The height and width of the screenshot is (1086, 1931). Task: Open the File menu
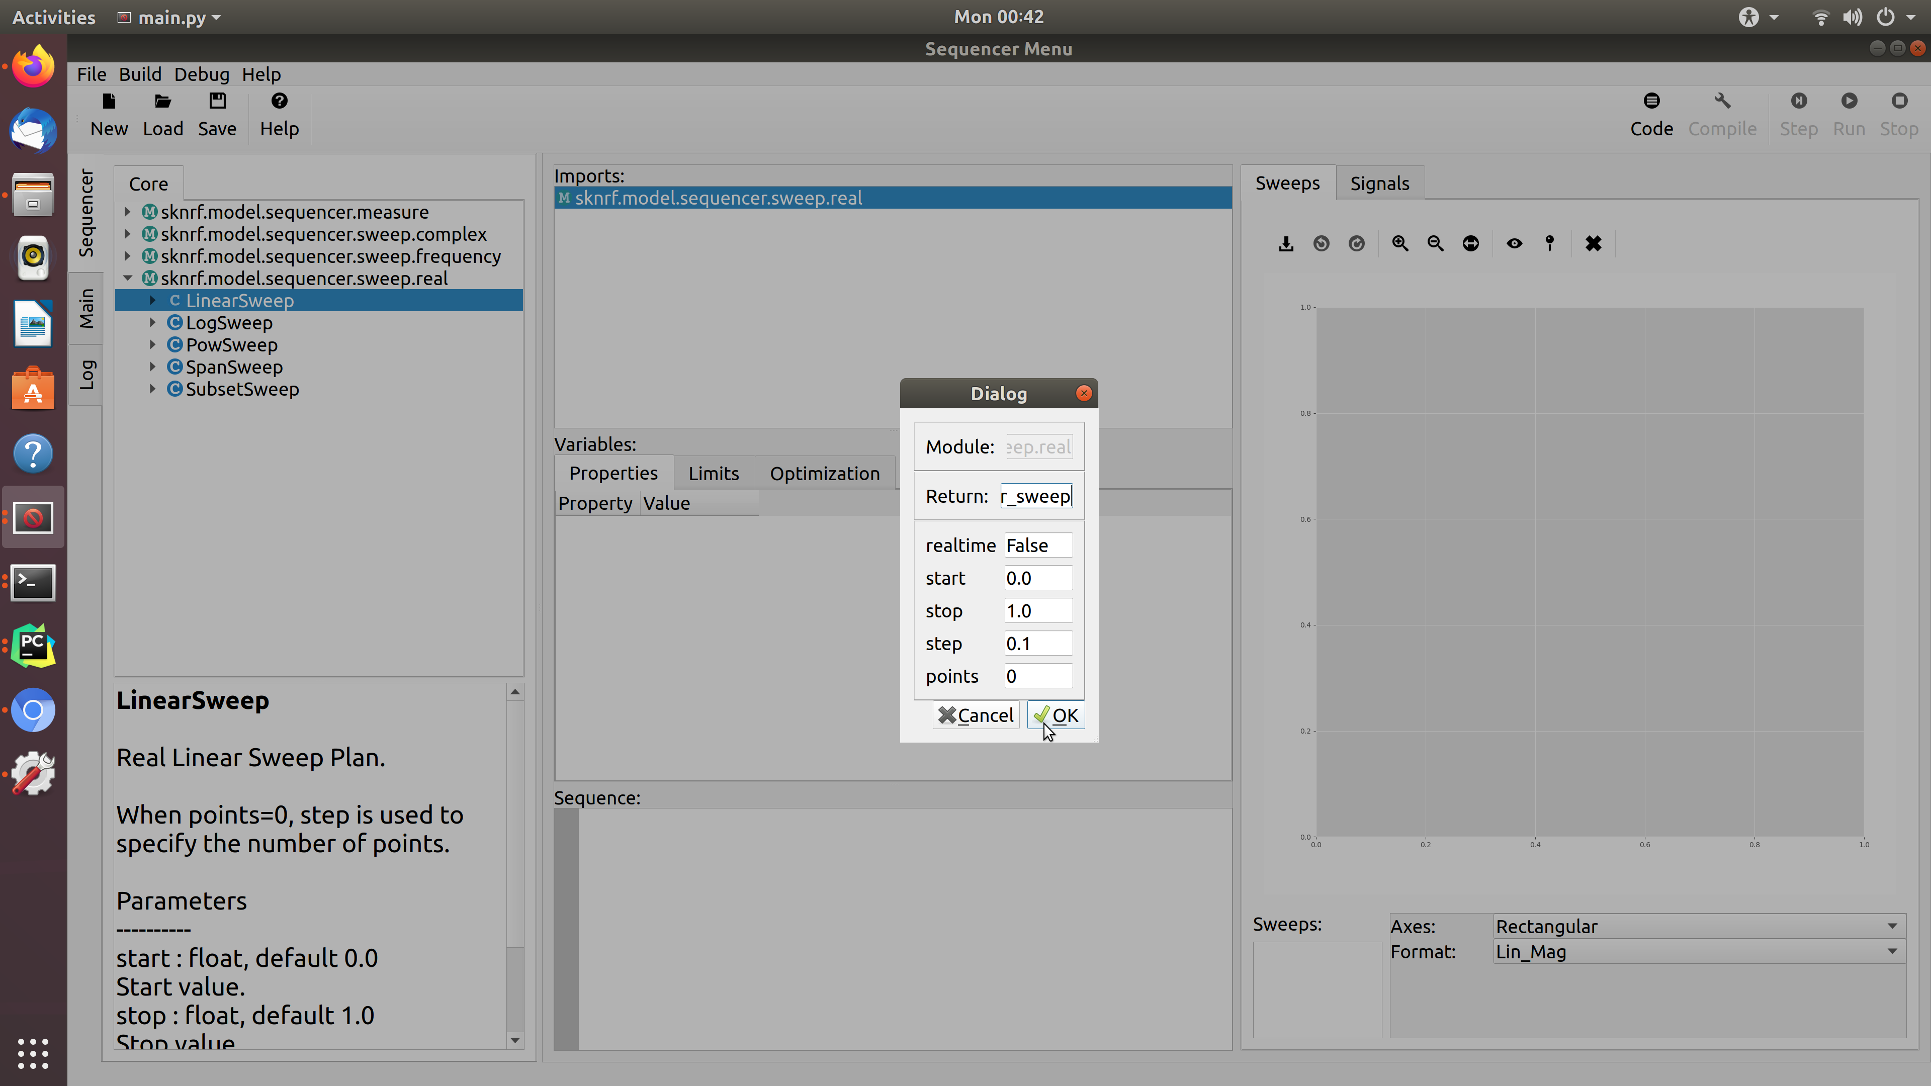(x=92, y=74)
